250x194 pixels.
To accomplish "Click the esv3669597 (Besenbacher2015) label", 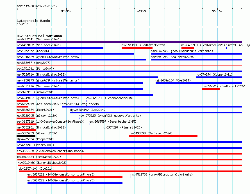I will (x=113, y=121).
